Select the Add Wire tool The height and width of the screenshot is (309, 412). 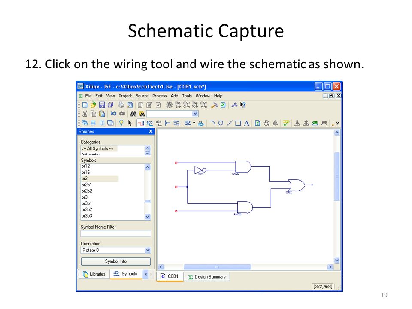[141, 123]
